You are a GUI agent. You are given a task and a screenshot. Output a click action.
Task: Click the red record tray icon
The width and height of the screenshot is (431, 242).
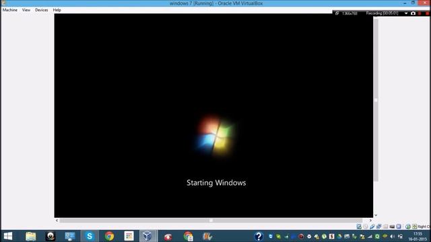pyautogui.click(x=301, y=237)
